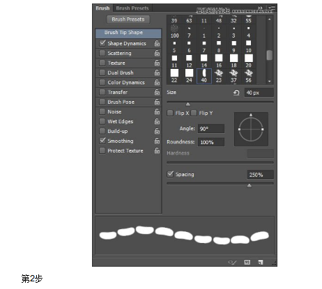The image size is (322, 289).
Task: Uncheck the Smoothing checkbox
Action: point(102,141)
